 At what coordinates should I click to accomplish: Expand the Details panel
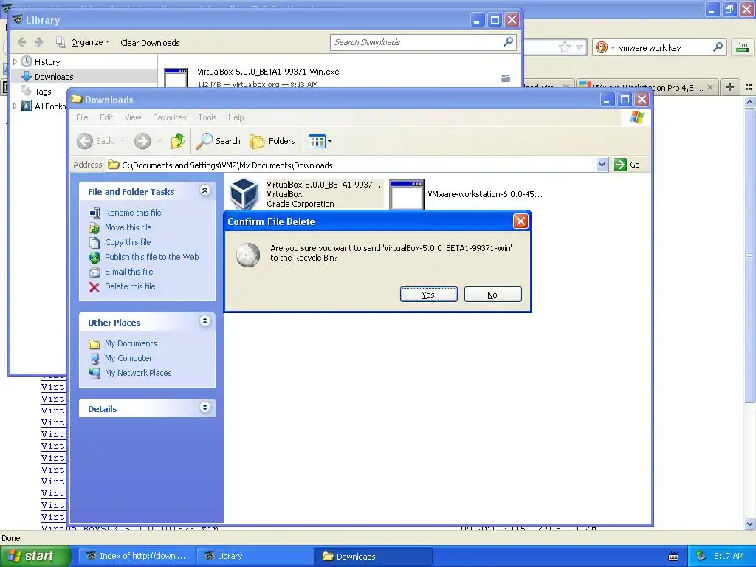pyautogui.click(x=205, y=408)
